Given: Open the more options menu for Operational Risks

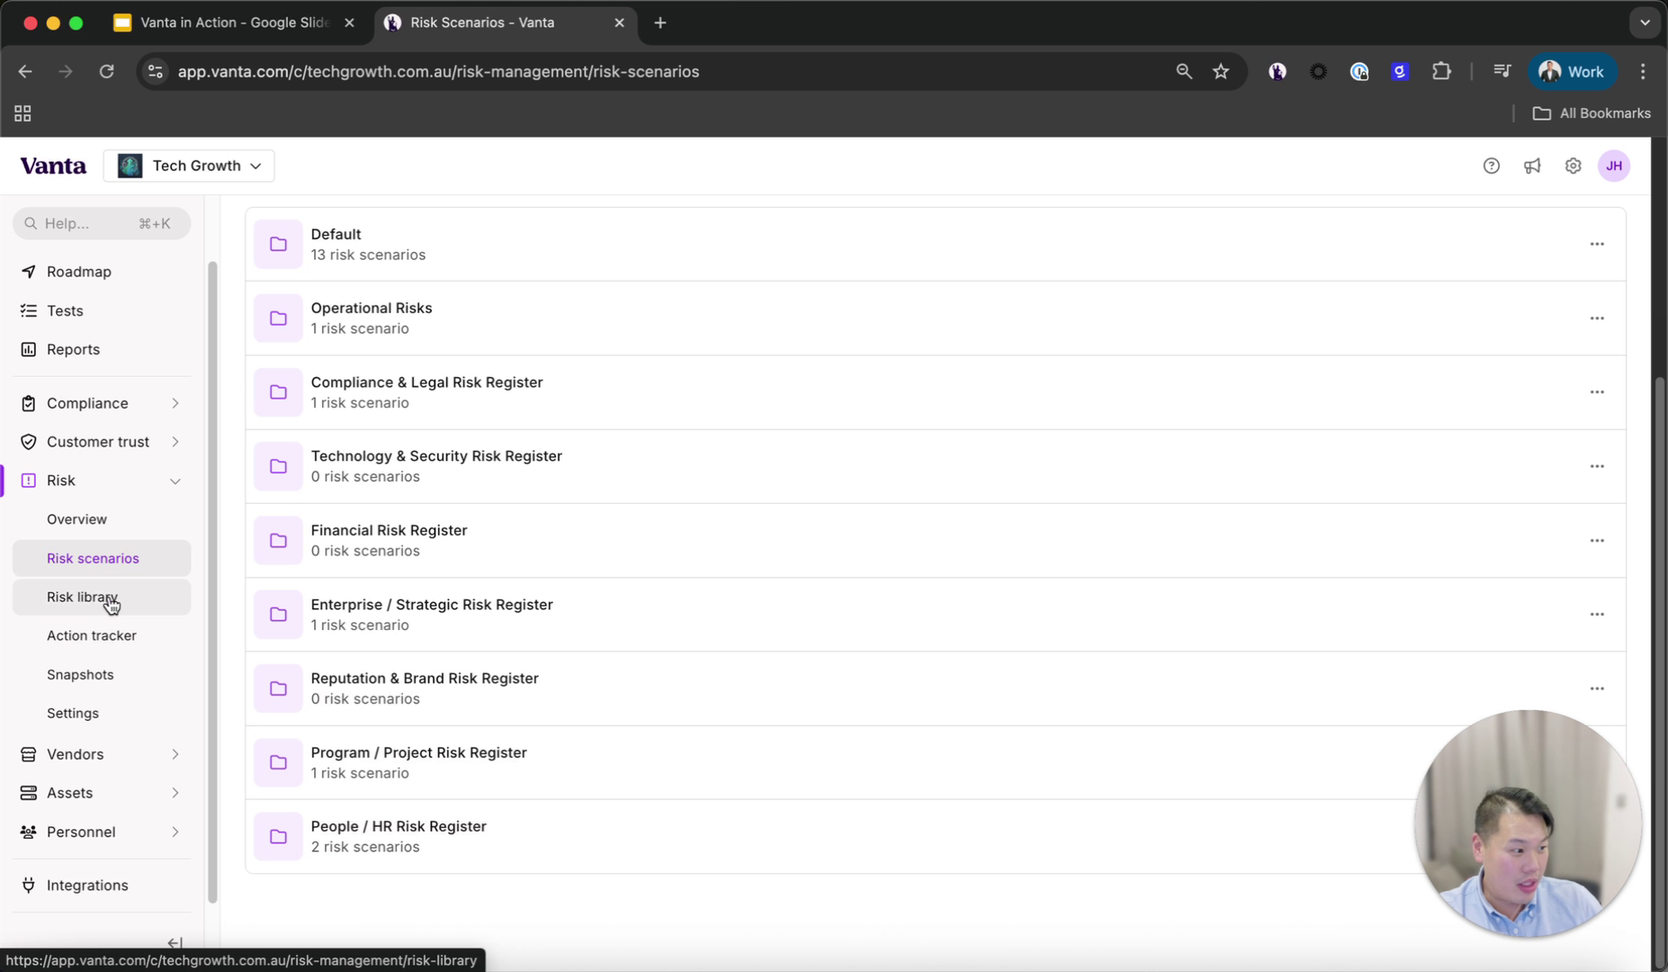Looking at the screenshot, I should click(1597, 318).
